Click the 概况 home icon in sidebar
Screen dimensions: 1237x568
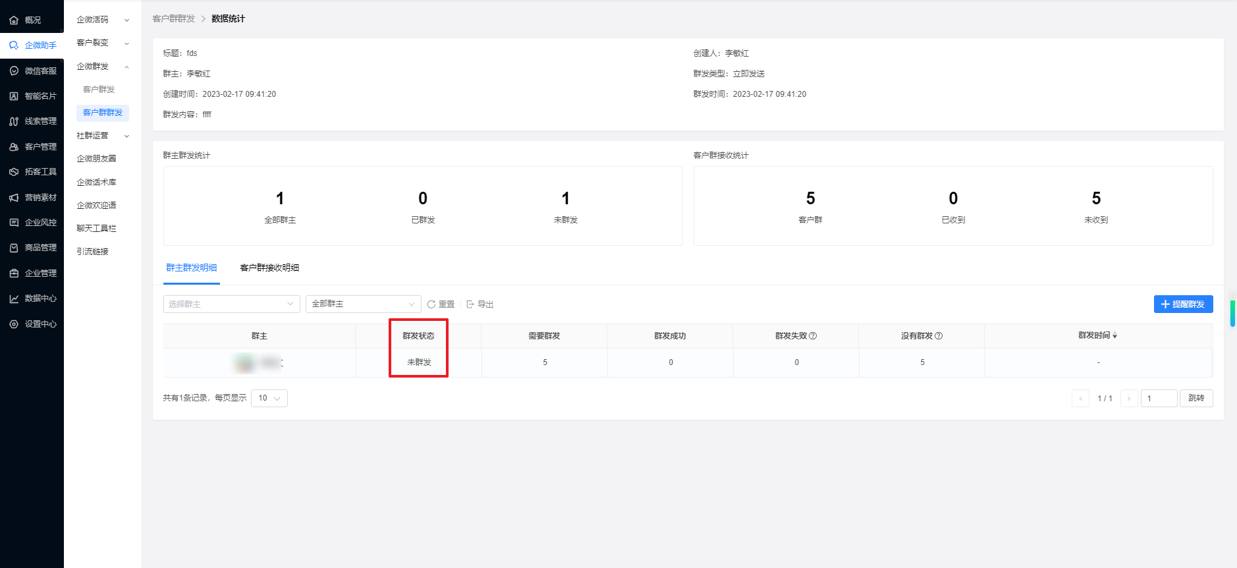click(x=14, y=20)
